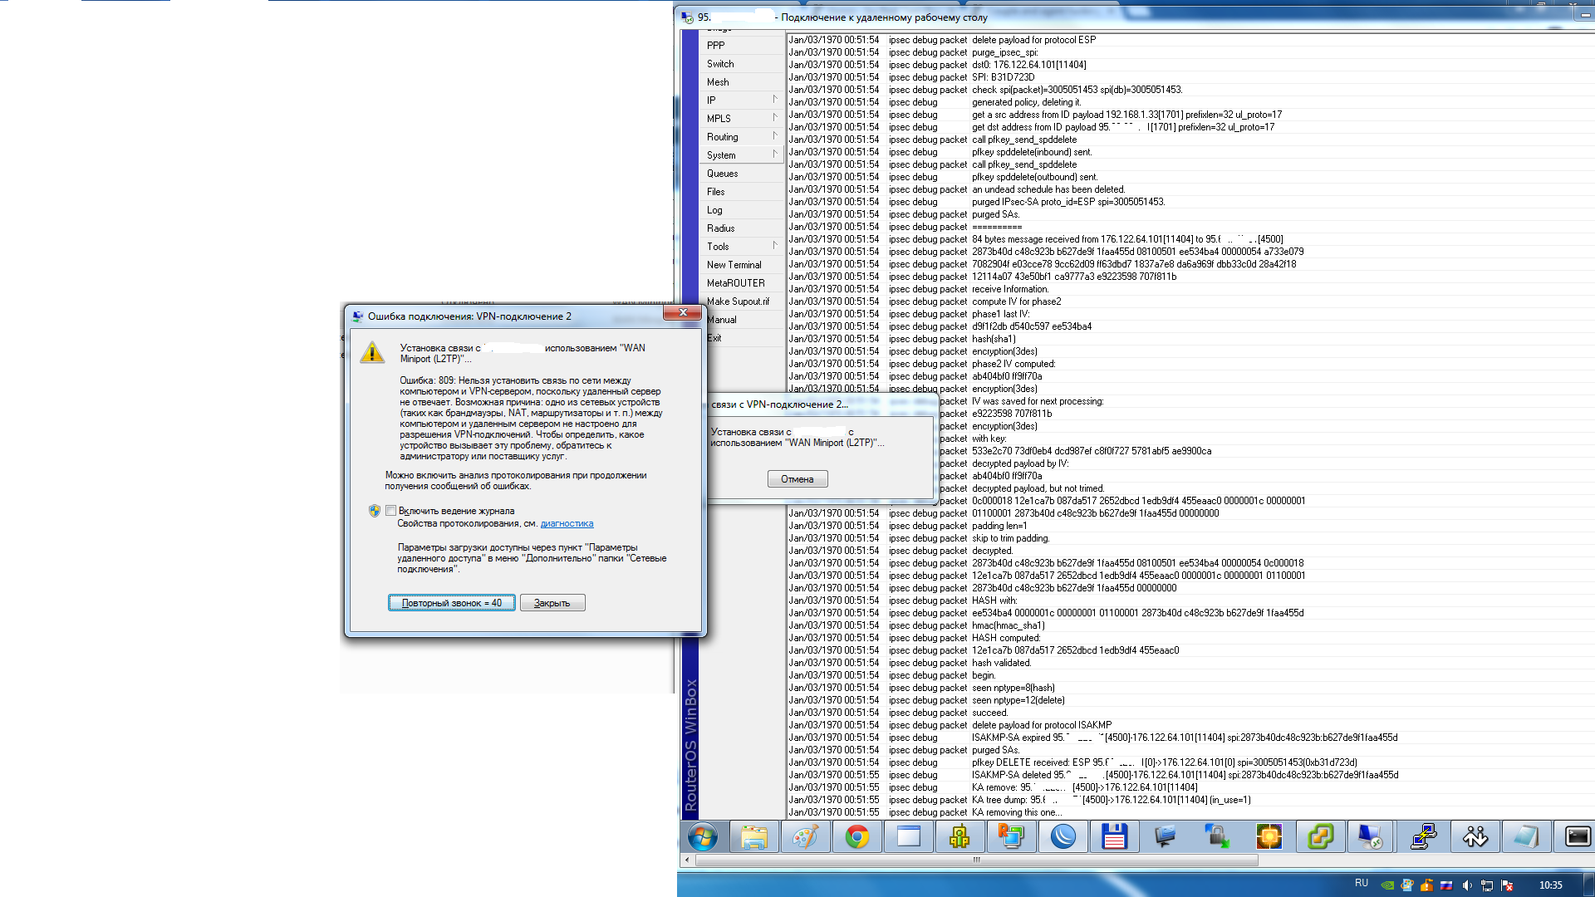Screen dimensions: 1595x897
Task: Click the 'Отмена' cancel button
Action: (797, 479)
